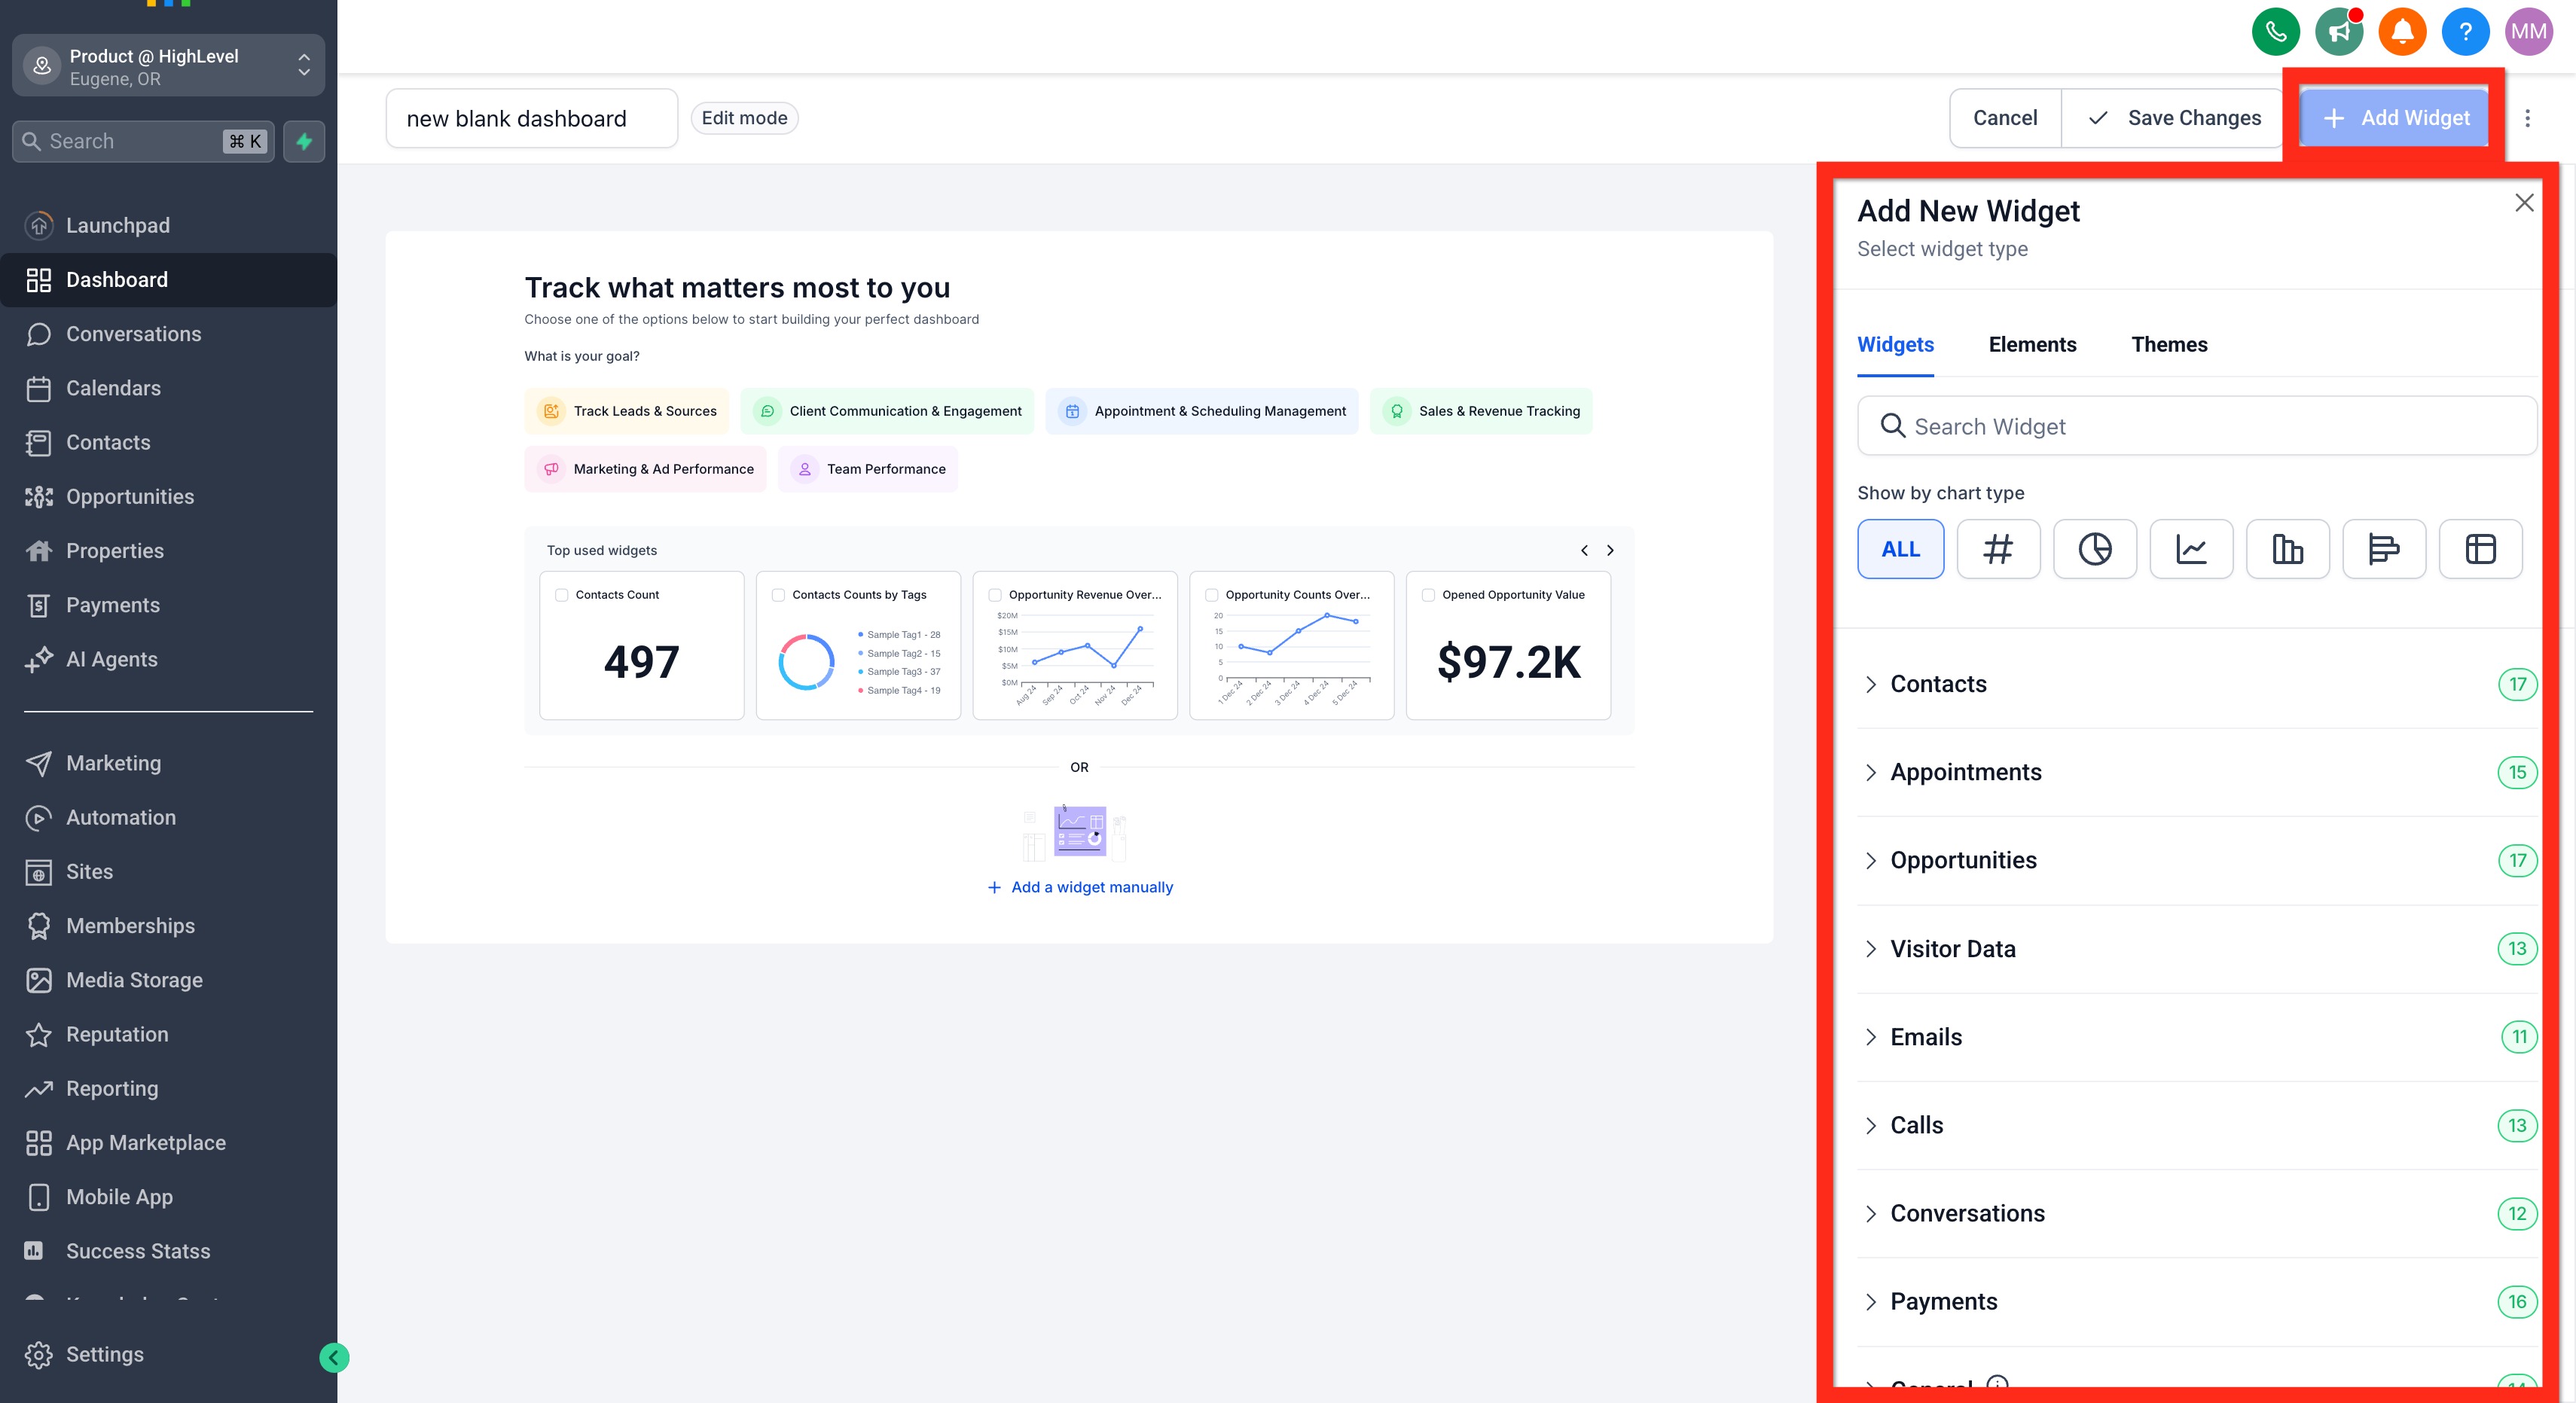This screenshot has width=2576, height=1403.
Task: Open the orange notifications bell
Action: click(x=2402, y=32)
